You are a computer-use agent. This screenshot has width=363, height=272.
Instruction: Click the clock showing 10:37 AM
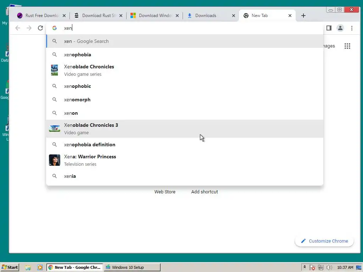[x=345, y=268]
